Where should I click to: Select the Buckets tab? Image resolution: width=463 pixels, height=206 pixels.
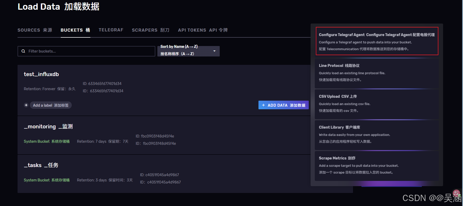coord(75,30)
